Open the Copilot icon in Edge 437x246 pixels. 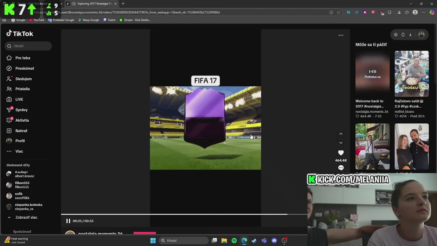click(432, 12)
